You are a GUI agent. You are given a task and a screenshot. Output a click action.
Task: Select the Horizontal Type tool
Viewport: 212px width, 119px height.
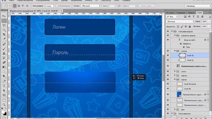point(4,86)
